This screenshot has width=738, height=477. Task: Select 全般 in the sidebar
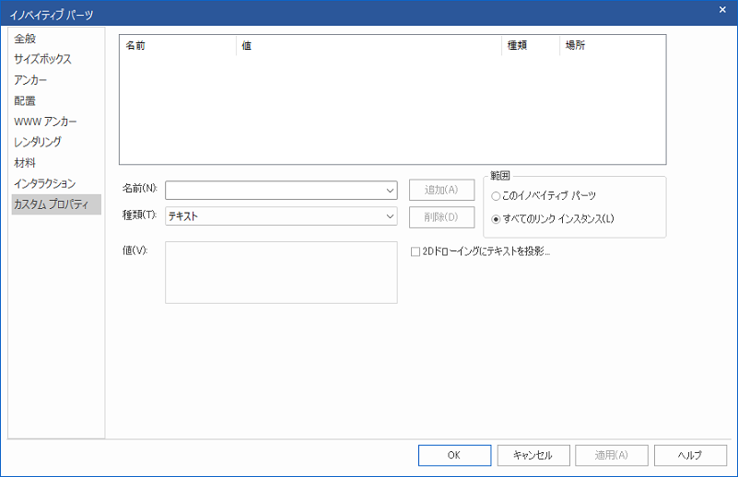click(26, 39)
